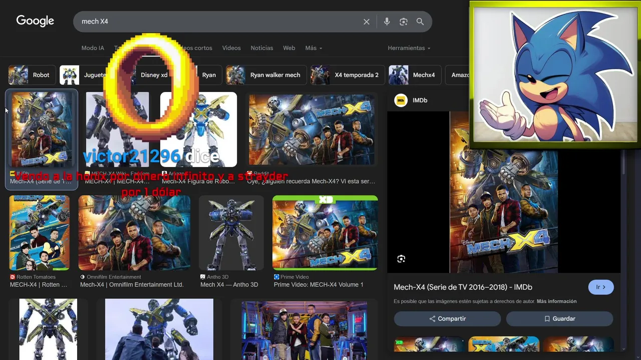Clear the search box with the X icon
This screenshot has width=641, height=360.
click(367, 21)
